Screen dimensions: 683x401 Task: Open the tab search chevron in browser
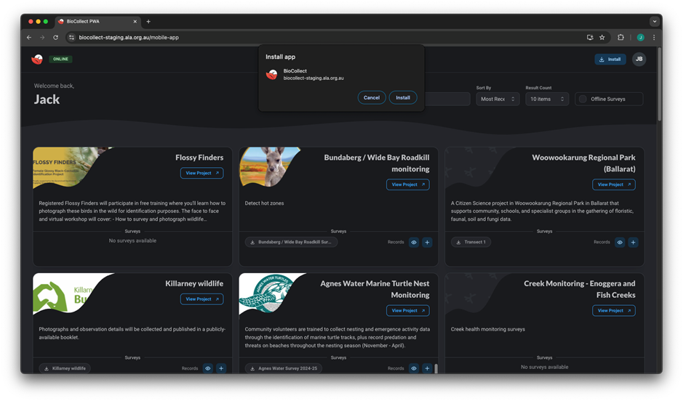point(654,21)
